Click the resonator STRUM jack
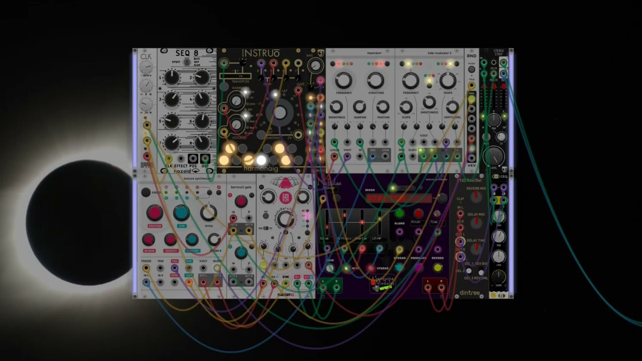The height and width of the screenshot is (361, 642). 335,156
